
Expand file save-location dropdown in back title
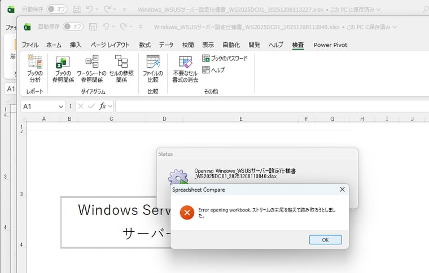pyautogui.click(x=379, y=9)
